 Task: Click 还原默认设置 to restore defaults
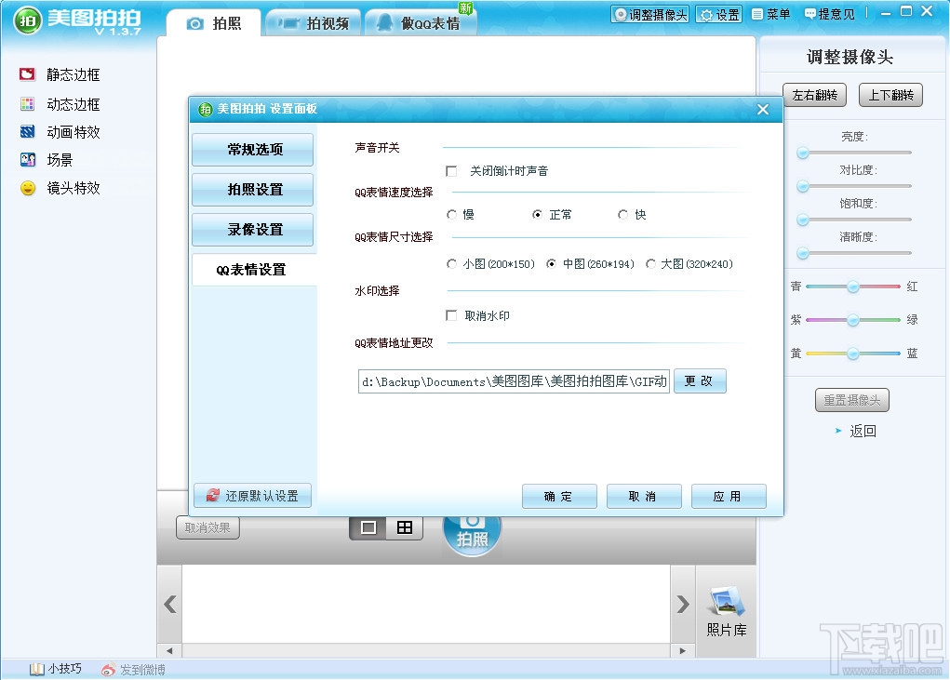click(x=252, y=495)
